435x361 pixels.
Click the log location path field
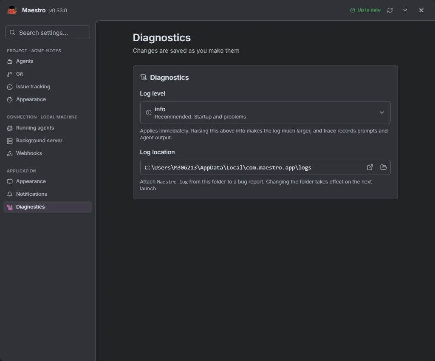pyautogui.click(x=265, y=167)
